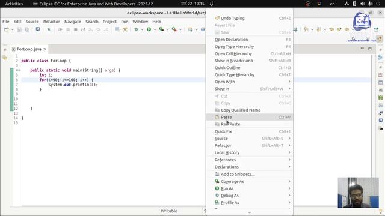Click the Save All toolbar icon
The height and width of the screenshot is (216, 385).
pos(26,29)
